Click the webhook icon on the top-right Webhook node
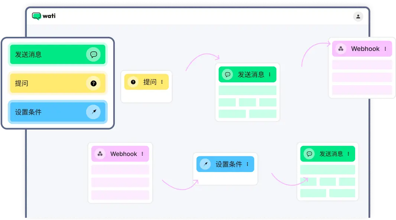This screenshot has height=220, width=396. point(340,49)
